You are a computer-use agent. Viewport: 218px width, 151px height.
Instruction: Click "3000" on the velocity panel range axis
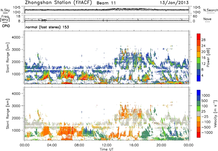(16, 106)
